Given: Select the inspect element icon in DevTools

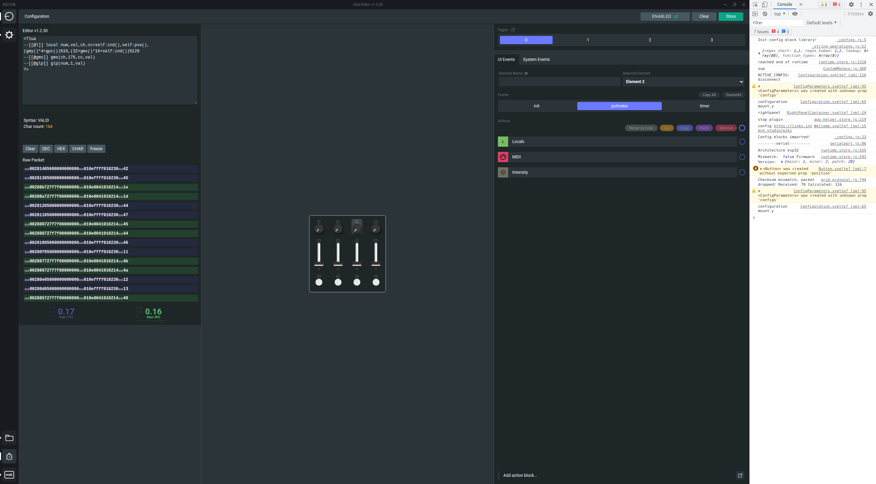Looking at the screenshot, I should point(755,4).
